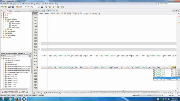The image size is (180, 101).
Task: Switch to Design view
Action: [41, 13]
